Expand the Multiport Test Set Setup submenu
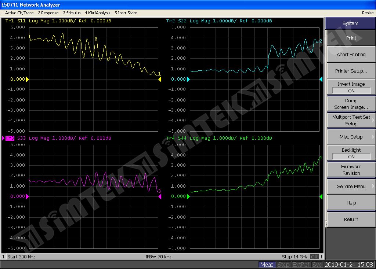The image size is (376, 269). (x=351, y=121)
